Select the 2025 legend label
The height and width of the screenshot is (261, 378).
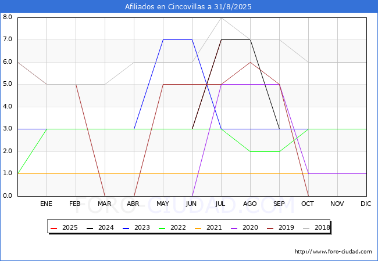(70, 227)
